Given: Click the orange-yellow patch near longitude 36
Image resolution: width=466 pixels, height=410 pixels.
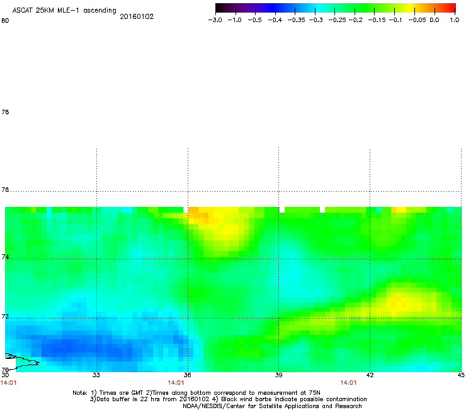Looking at the screenshot, I should [198, 215].
